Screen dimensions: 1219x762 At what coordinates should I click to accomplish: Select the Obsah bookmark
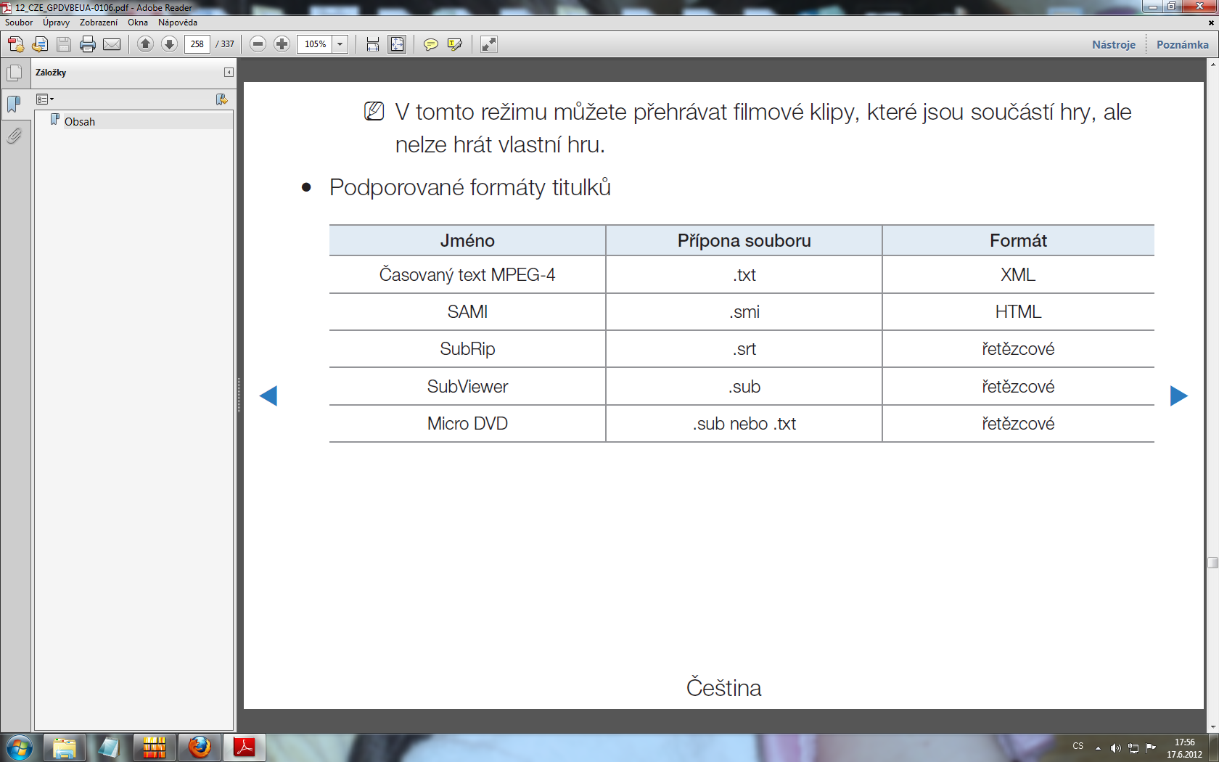click(x=80, y=121)
